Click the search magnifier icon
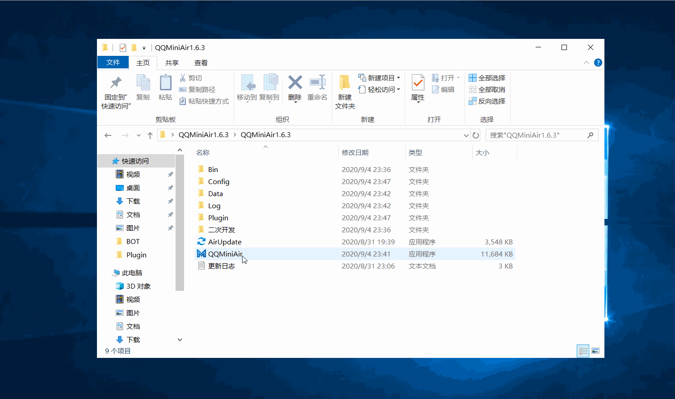675x399 pixels. (590, 135)
